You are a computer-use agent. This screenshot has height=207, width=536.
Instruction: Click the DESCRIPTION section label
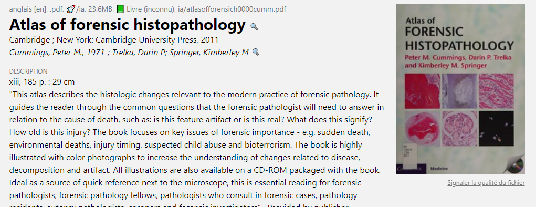coord(28,71)
